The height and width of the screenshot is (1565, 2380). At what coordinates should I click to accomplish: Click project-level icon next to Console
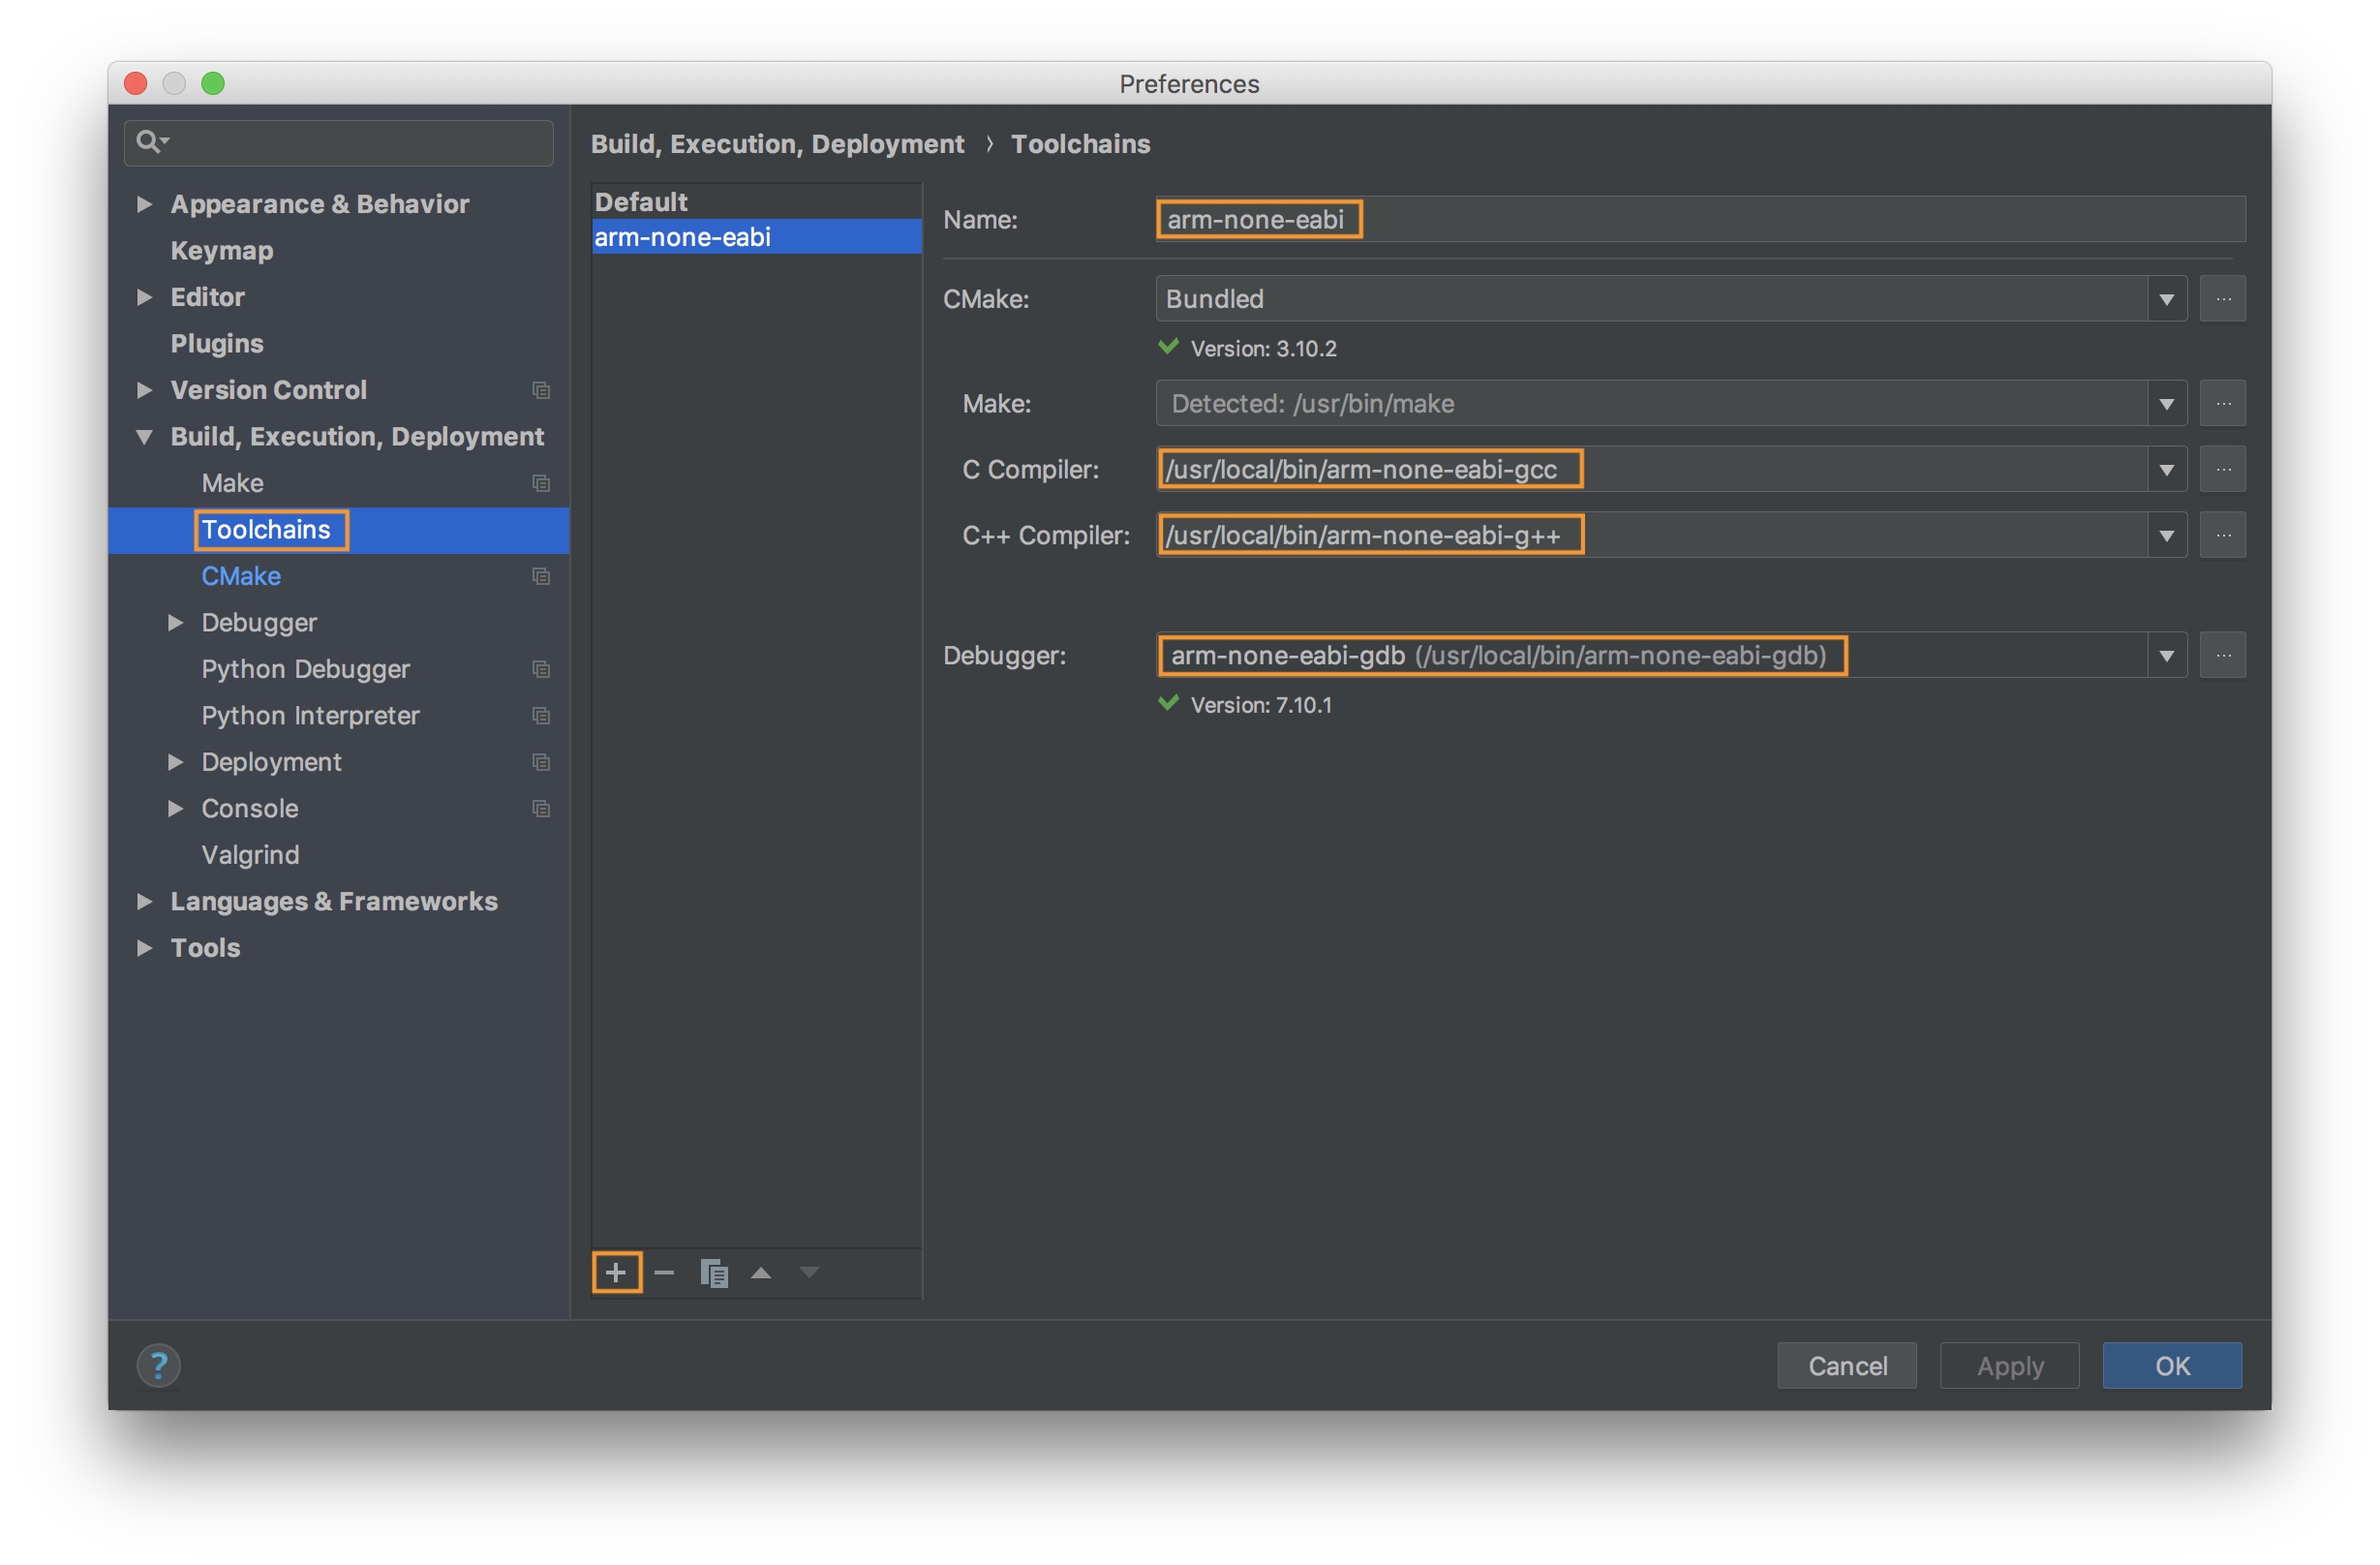(541, 808)
